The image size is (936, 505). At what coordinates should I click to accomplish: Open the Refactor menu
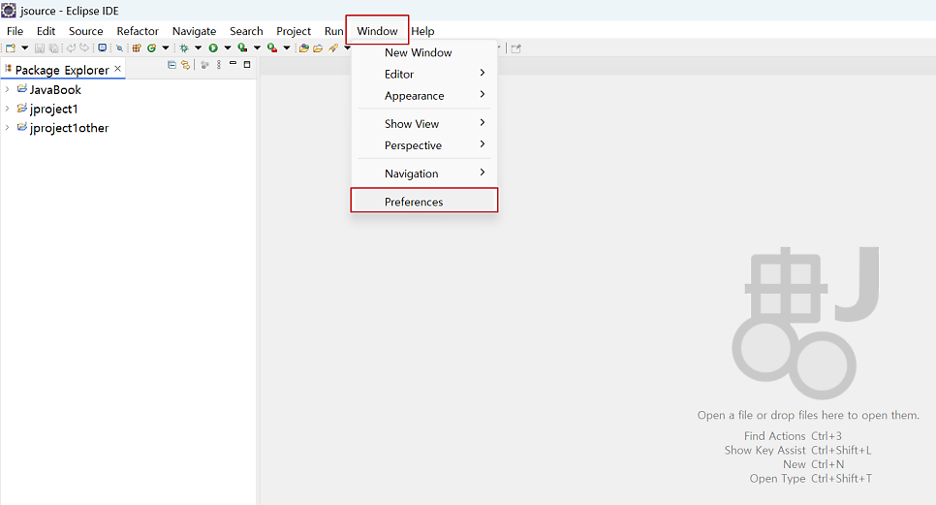point(138,31)
